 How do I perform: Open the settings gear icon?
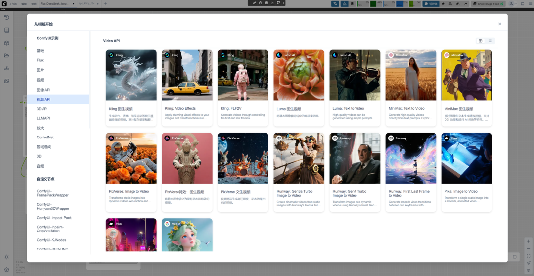pos(6,270)
